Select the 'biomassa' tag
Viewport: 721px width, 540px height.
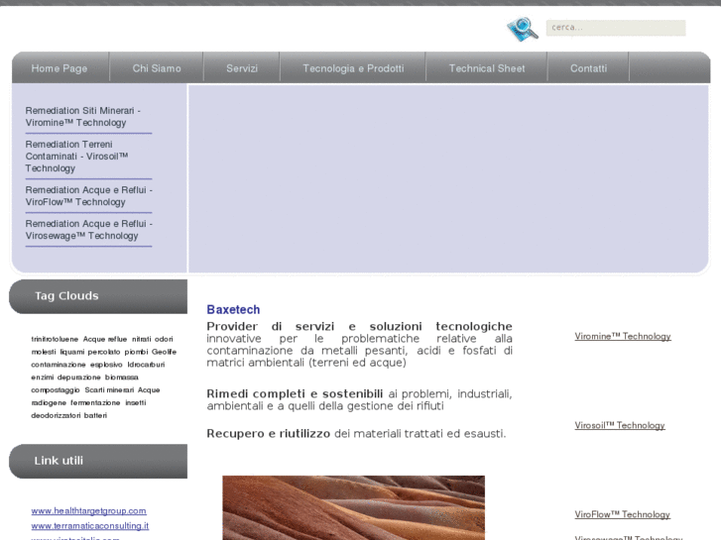[x=121, y=378]
